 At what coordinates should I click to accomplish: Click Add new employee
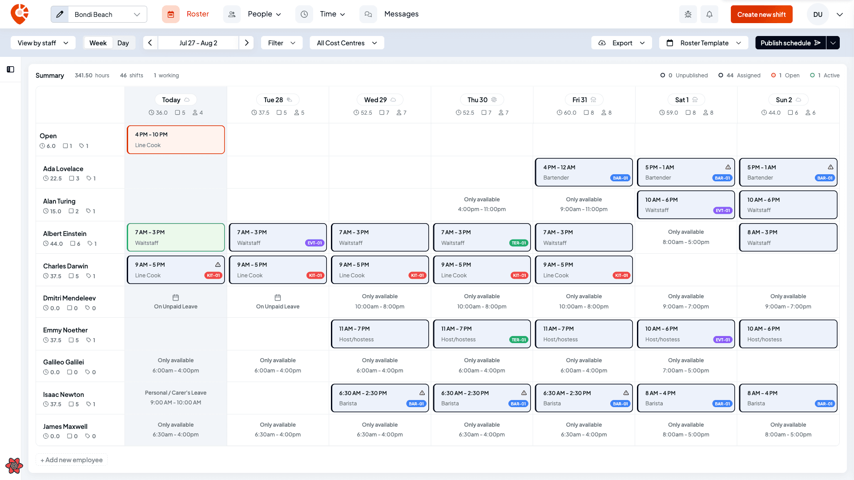pyautogui.click(x=72, y=460)
